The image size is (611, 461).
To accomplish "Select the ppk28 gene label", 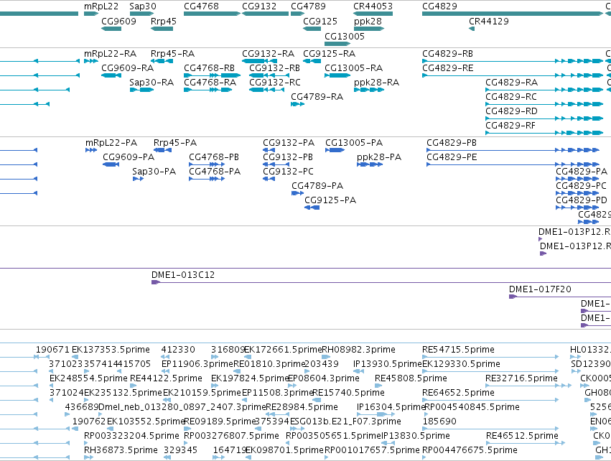I will tap(368, 22).
